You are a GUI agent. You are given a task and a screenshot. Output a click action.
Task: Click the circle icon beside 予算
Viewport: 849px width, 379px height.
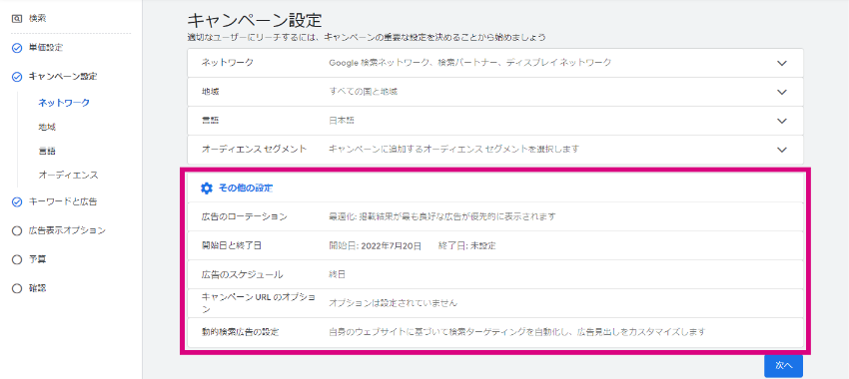[17, 259]
